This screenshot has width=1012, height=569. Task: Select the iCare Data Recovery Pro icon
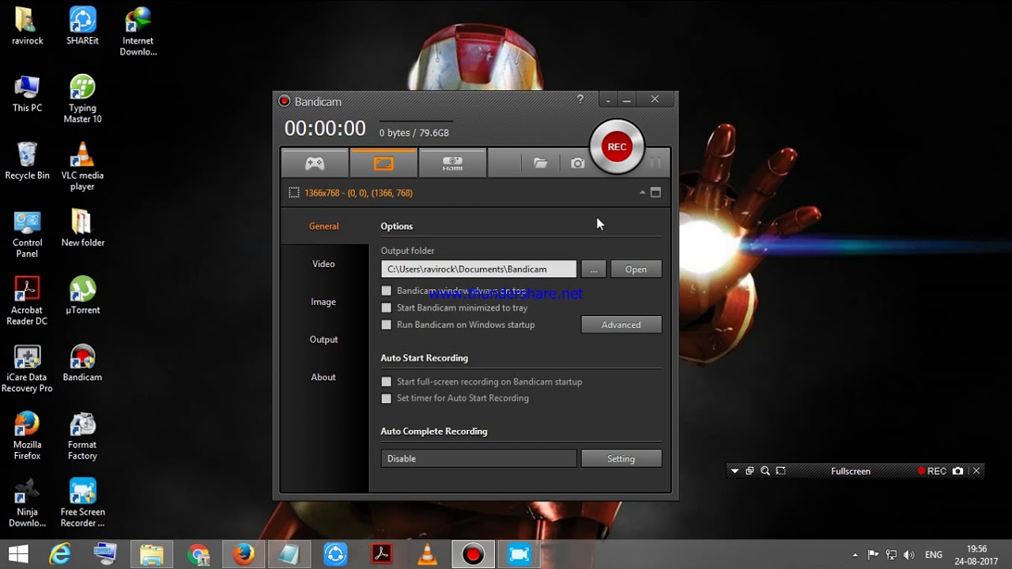point(27,369)
